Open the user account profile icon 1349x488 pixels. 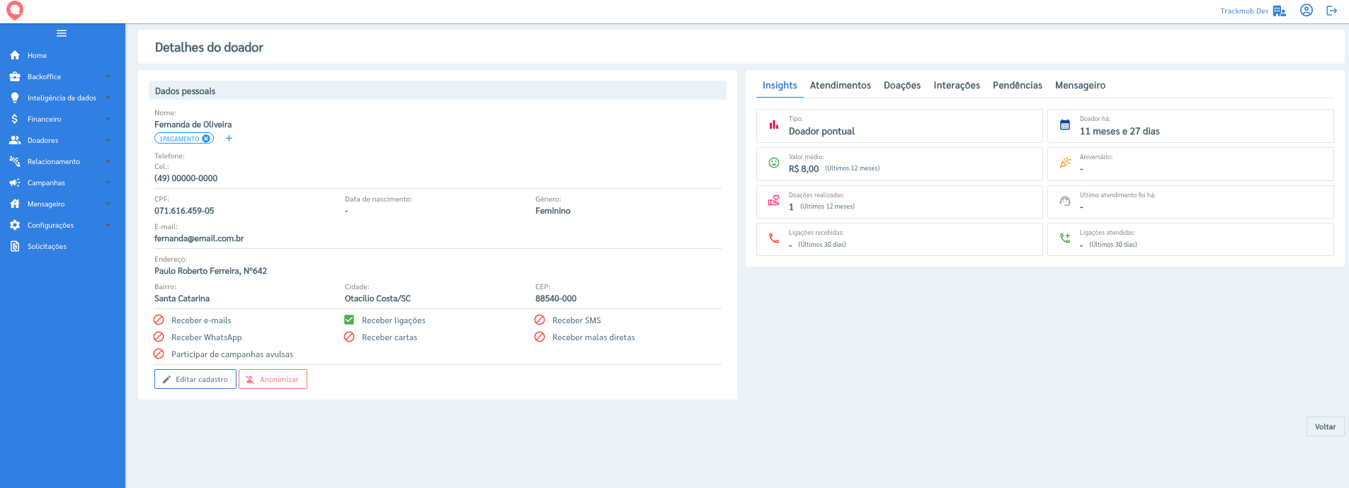pyautogui.click(x=1307, y=11)
